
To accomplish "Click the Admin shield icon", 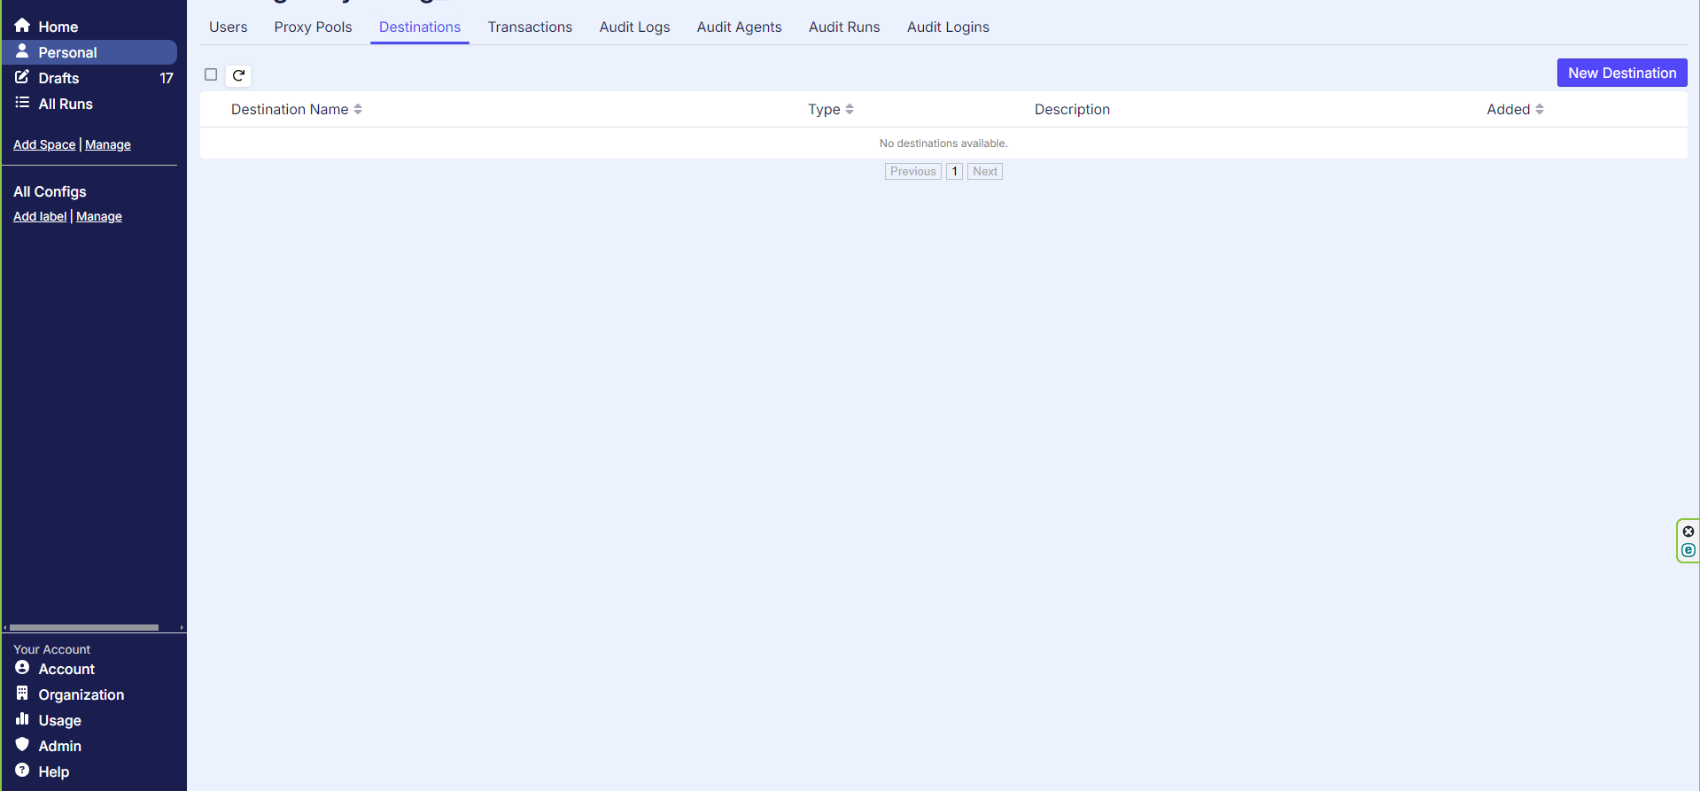I will click(x=22, y=745).
